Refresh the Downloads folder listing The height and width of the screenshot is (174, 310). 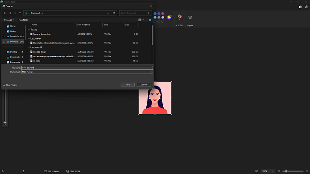(x=114, y=13)
